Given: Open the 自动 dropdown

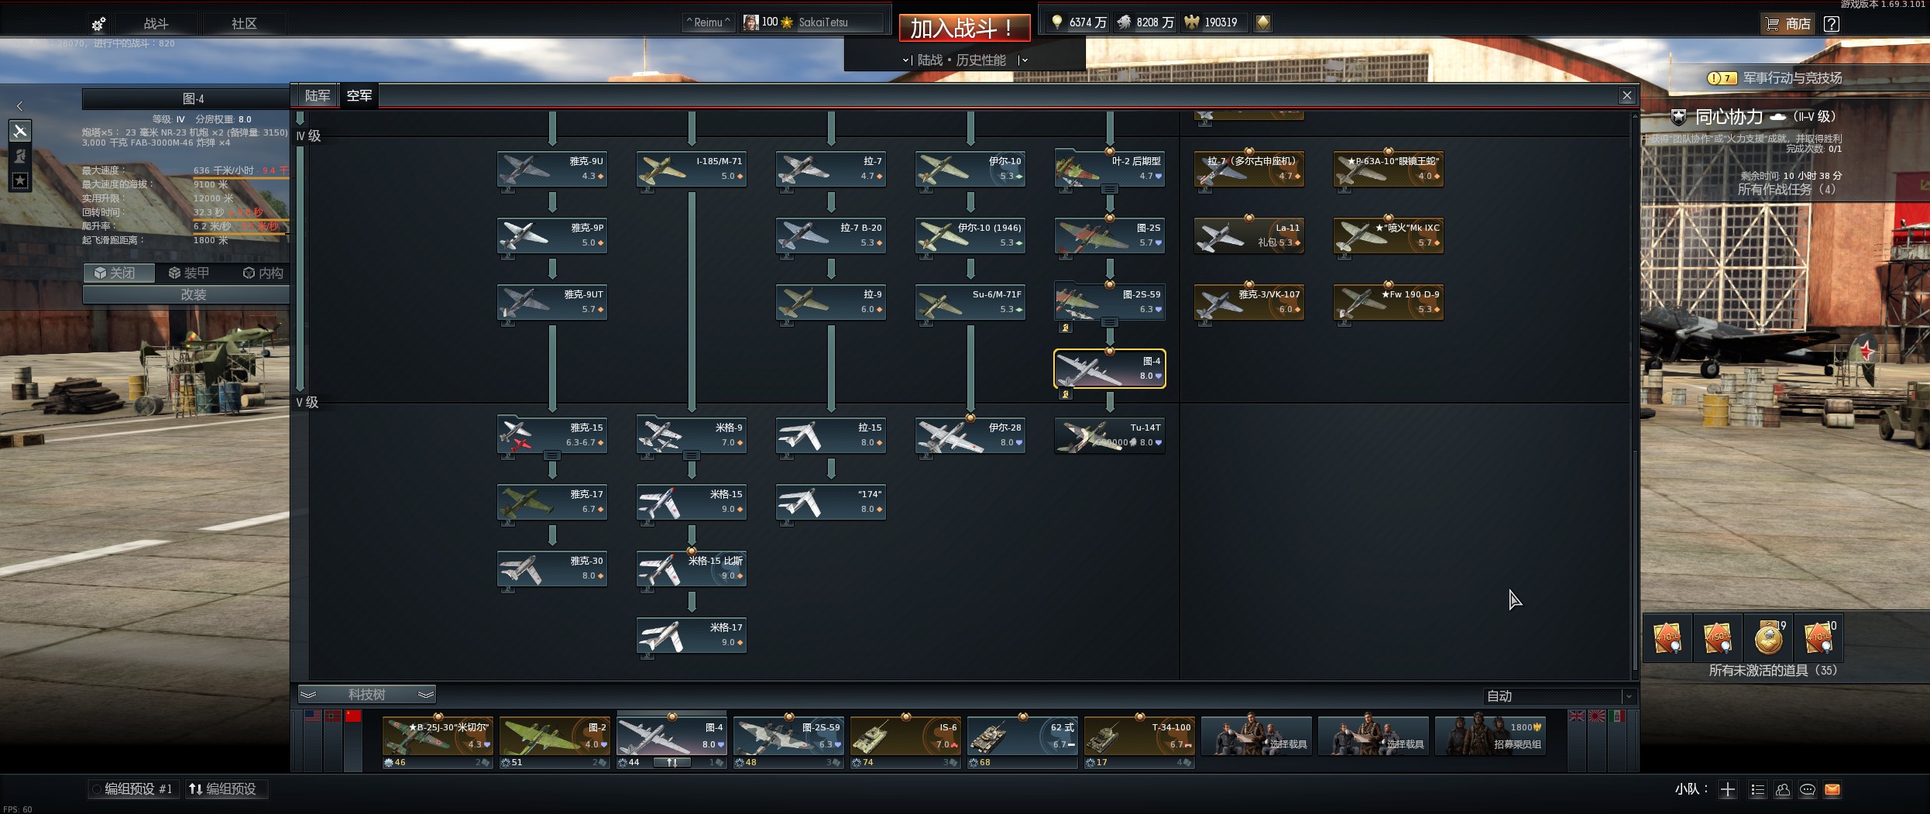Looking at the screenshot, I should pos(1559,696).
